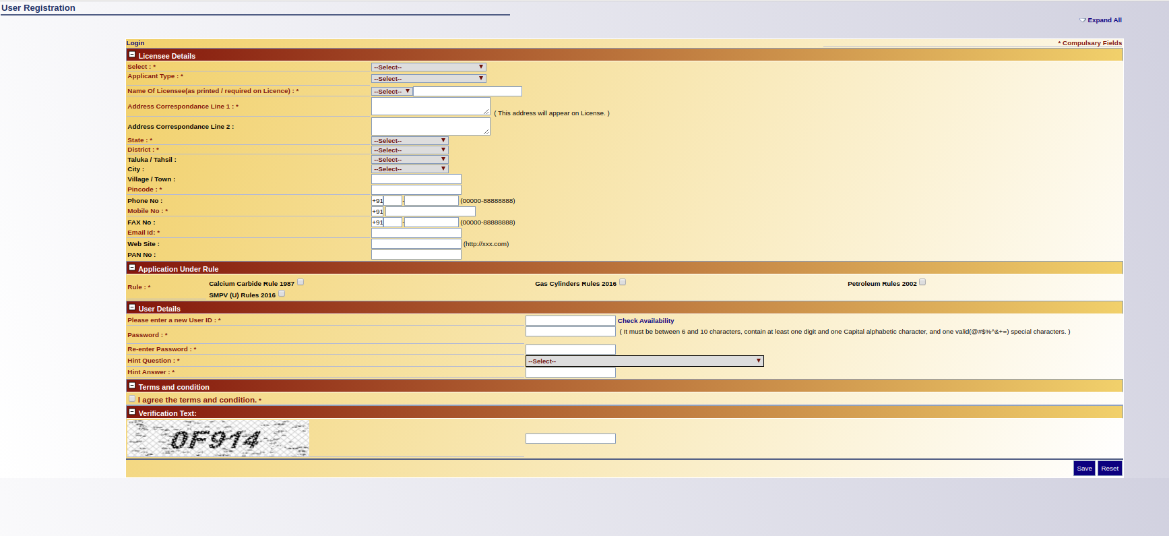This screenshot has height=536, width=1169.
Task: Collapse the Verification Text section icon
Action: (x=132, y=412)
